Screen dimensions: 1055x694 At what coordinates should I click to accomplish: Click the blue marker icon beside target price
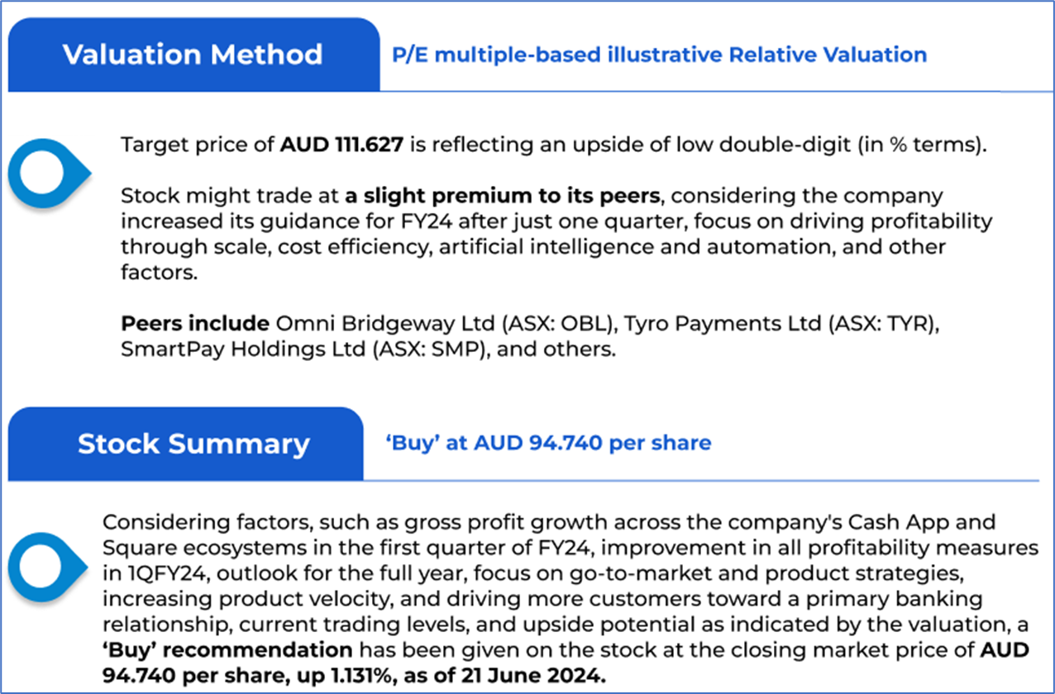tap(47, 172)
